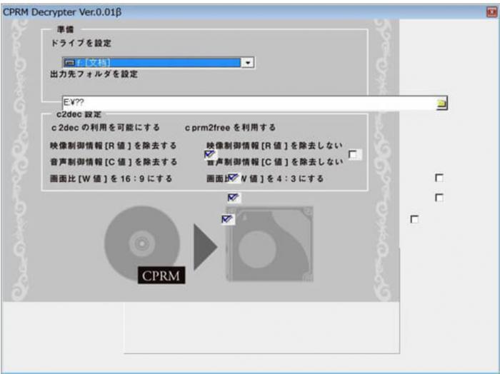This screenshot has height=374, width=500.
Task: Click the dark arrow between disc and drive
Action: point(206,246)
